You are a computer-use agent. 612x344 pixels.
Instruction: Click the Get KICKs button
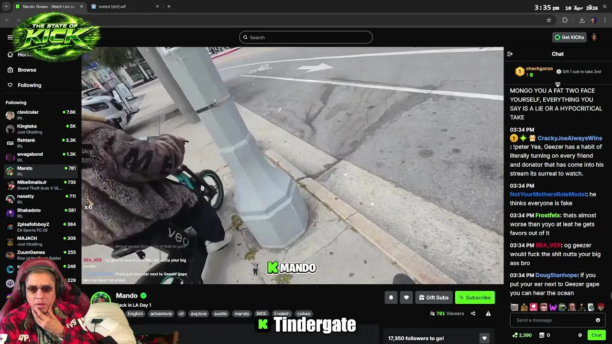tap(569, 37)
